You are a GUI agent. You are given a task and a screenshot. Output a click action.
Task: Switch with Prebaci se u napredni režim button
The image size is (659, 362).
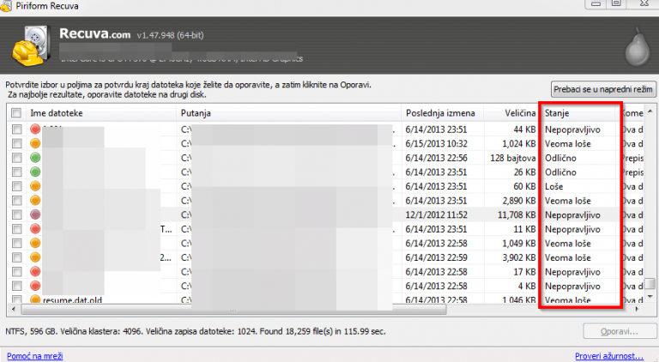coord(603,89)
